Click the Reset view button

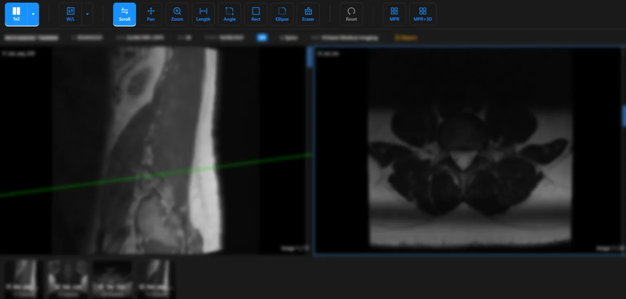pos(351,14)
